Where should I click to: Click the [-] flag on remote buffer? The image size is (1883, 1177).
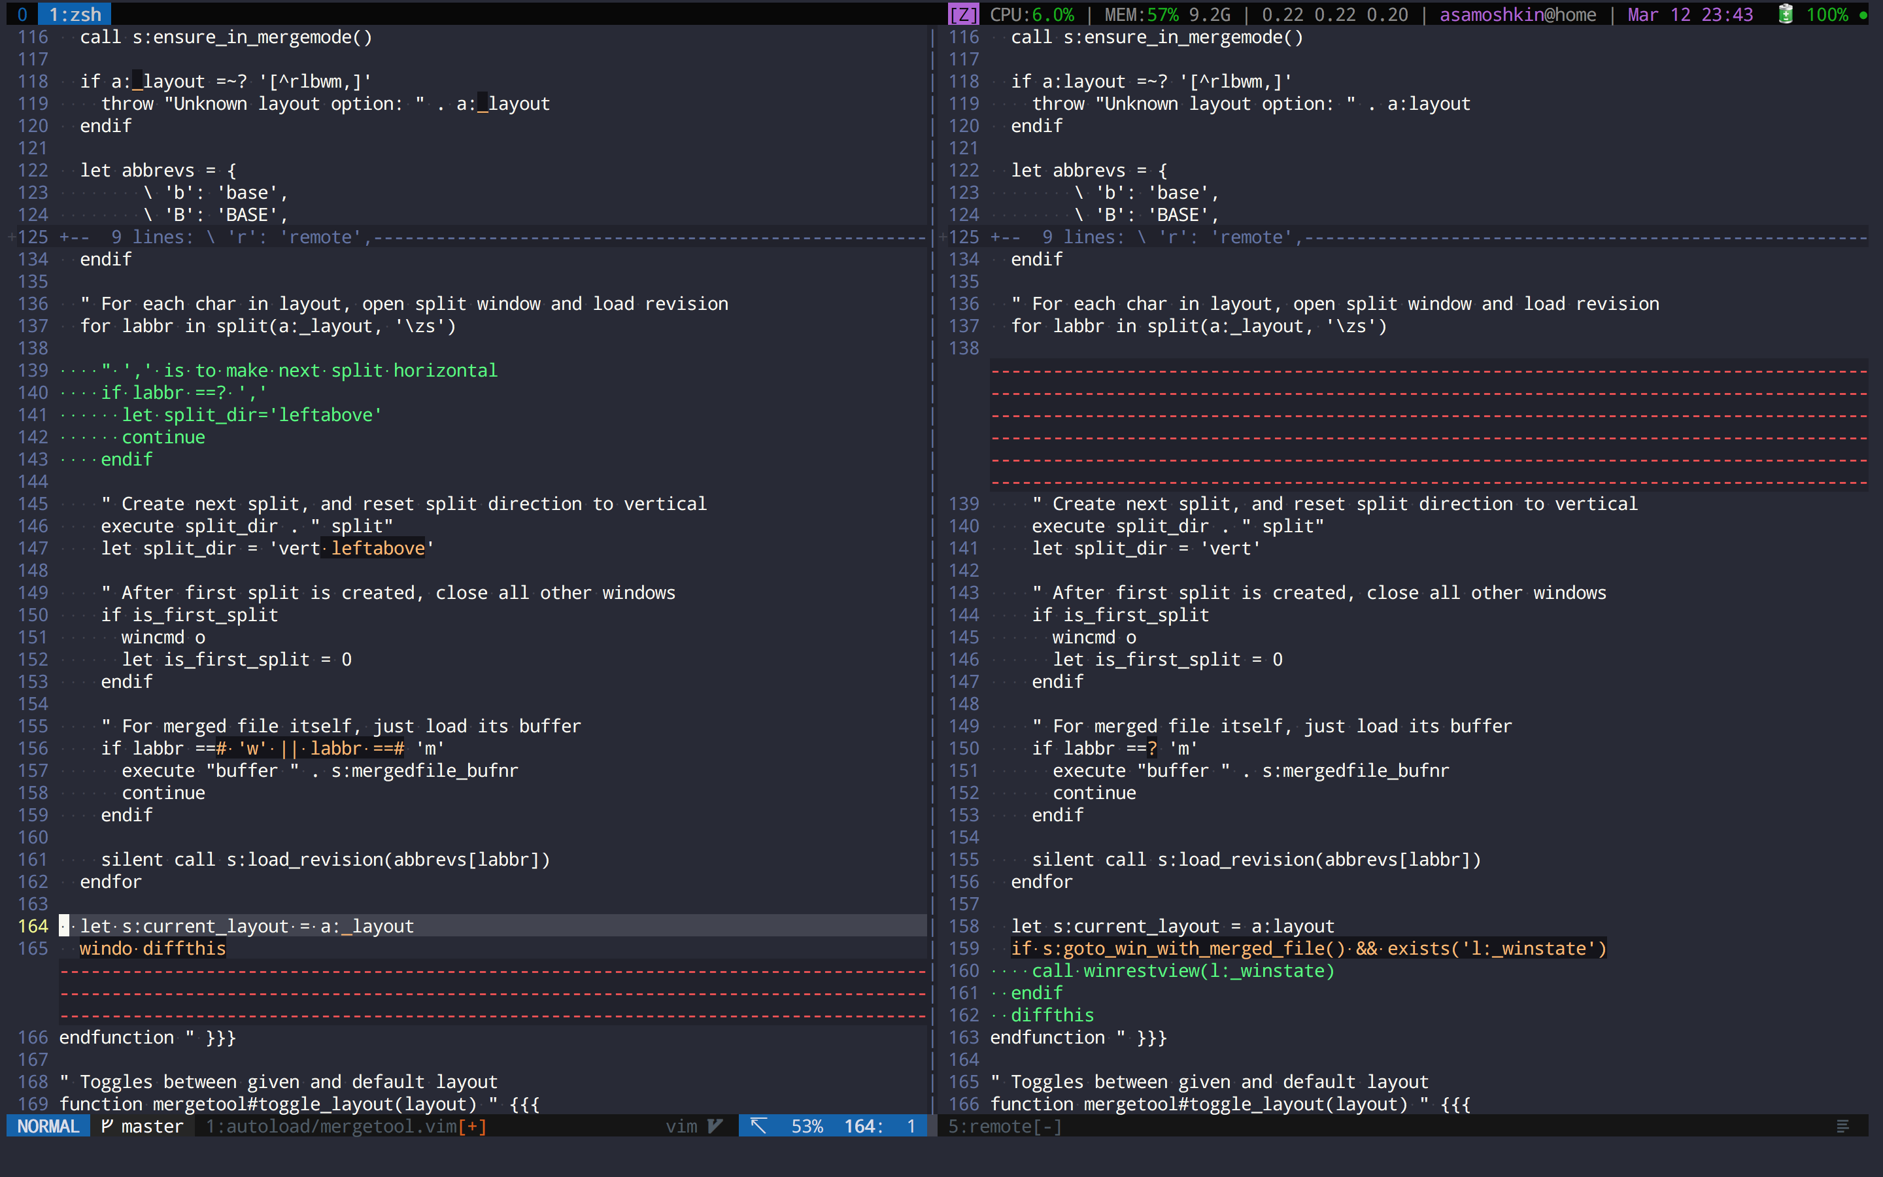(x=1047, y=1125)
